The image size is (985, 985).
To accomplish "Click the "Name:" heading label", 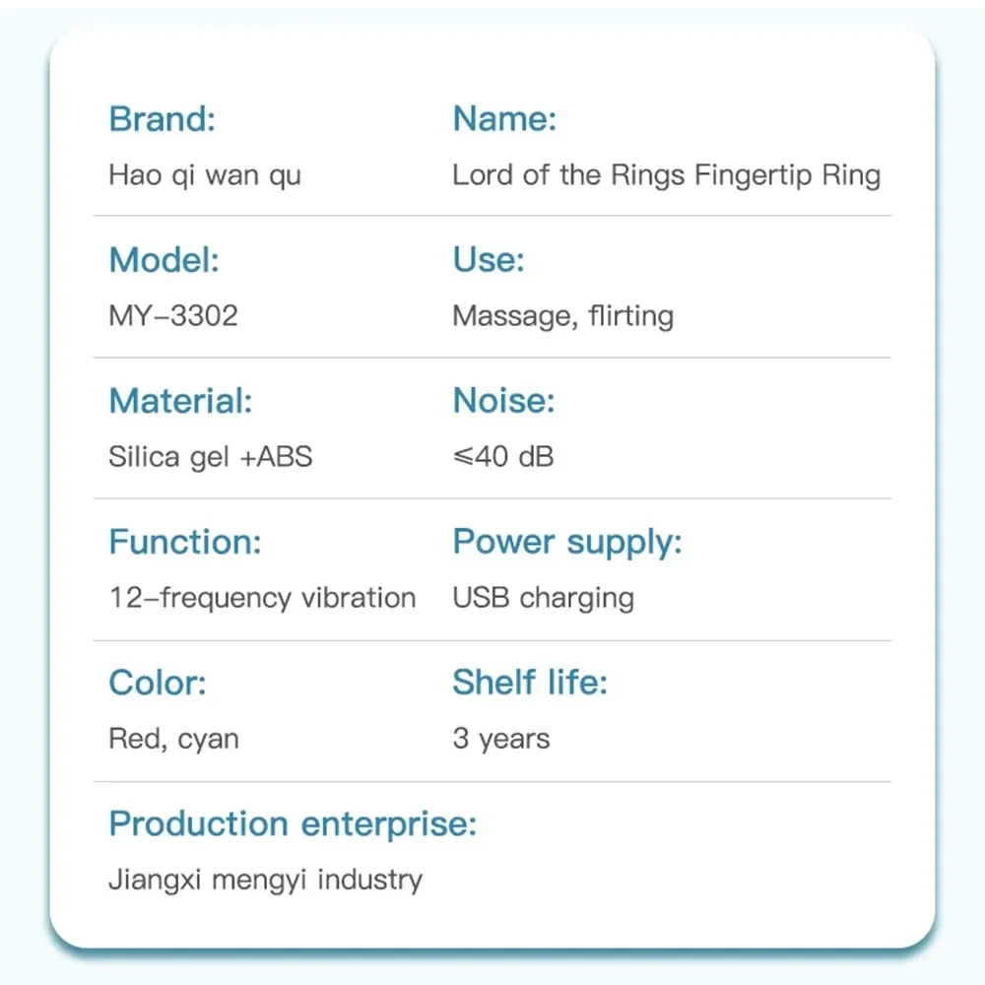I will [x=504, y=119].
